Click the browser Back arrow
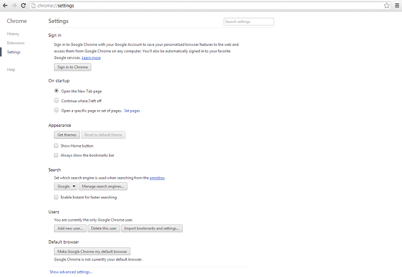The height and width of the screenshot is (277, 402). click(5, 5)
